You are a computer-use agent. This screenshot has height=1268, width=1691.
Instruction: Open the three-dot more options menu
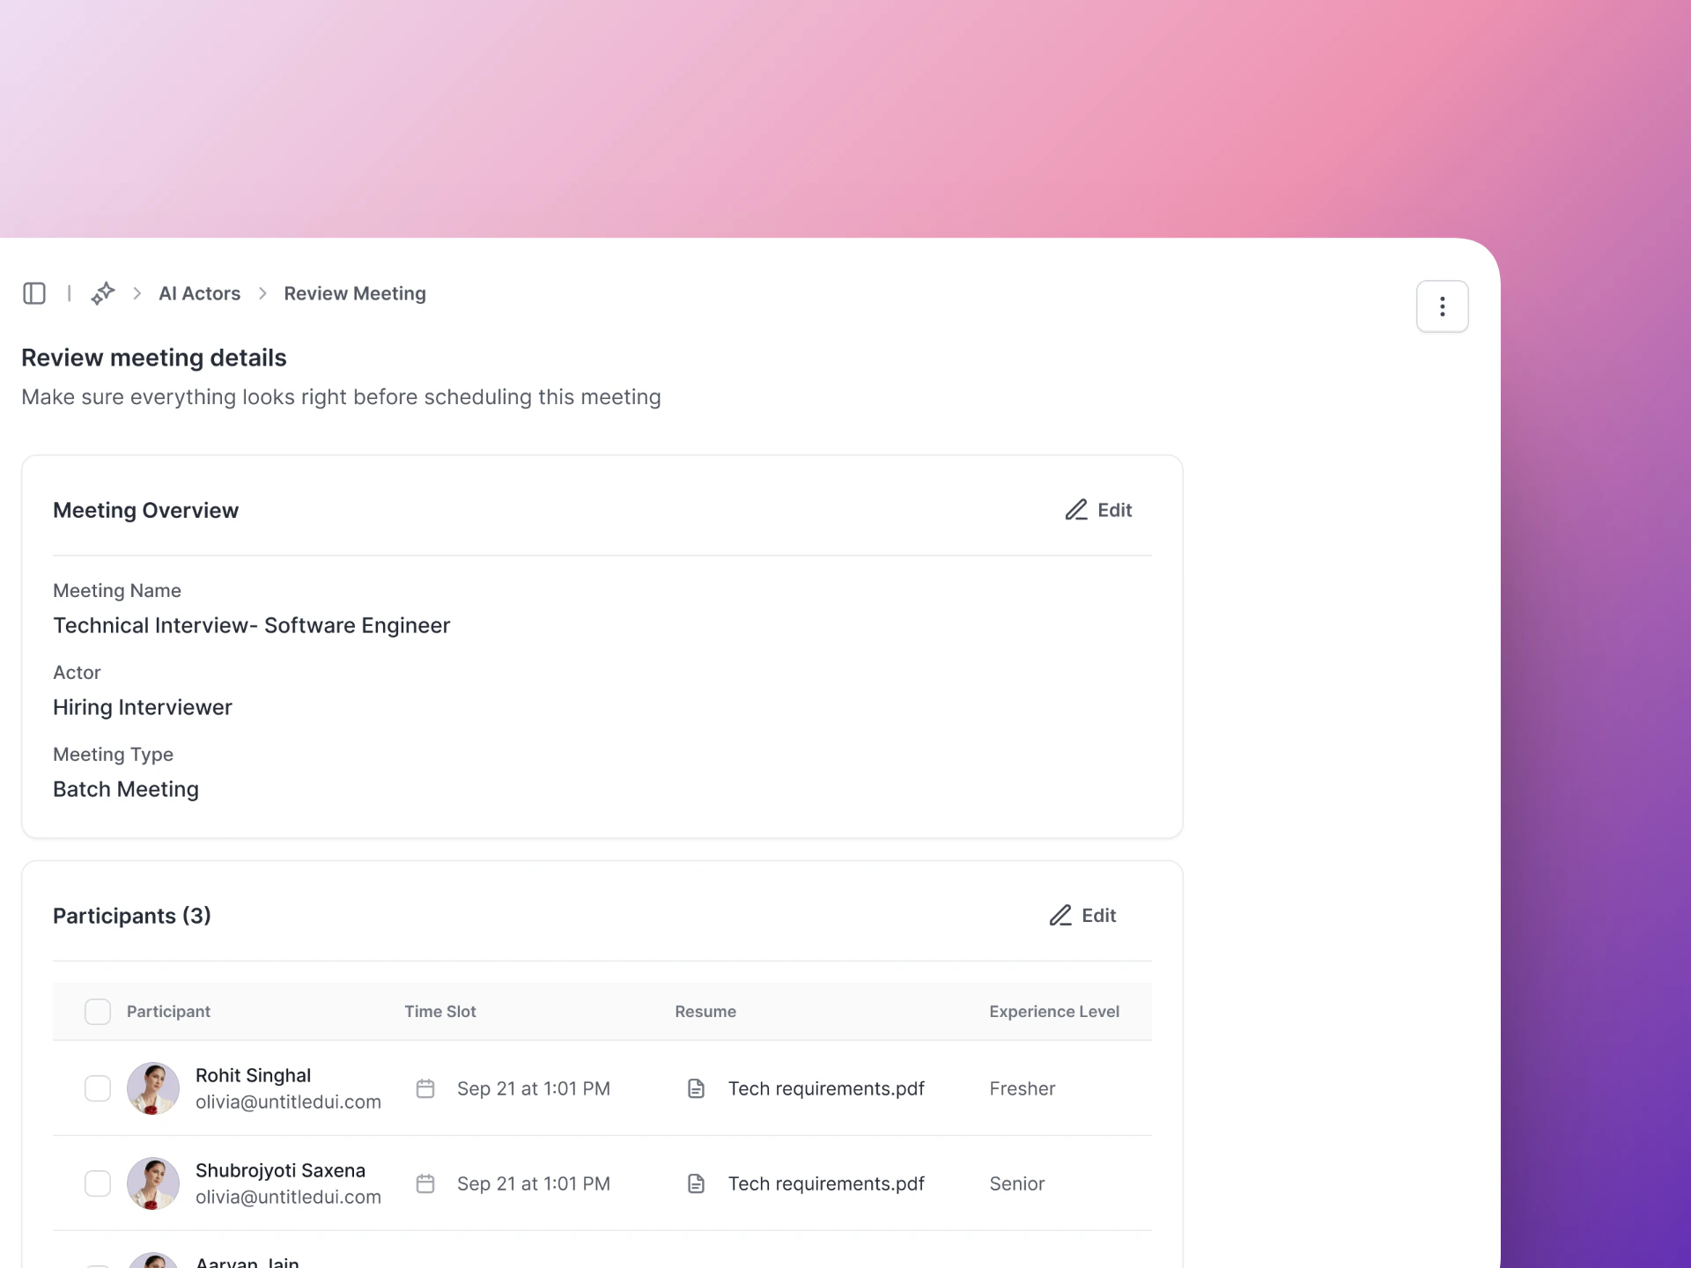[x=1442, y=306]
